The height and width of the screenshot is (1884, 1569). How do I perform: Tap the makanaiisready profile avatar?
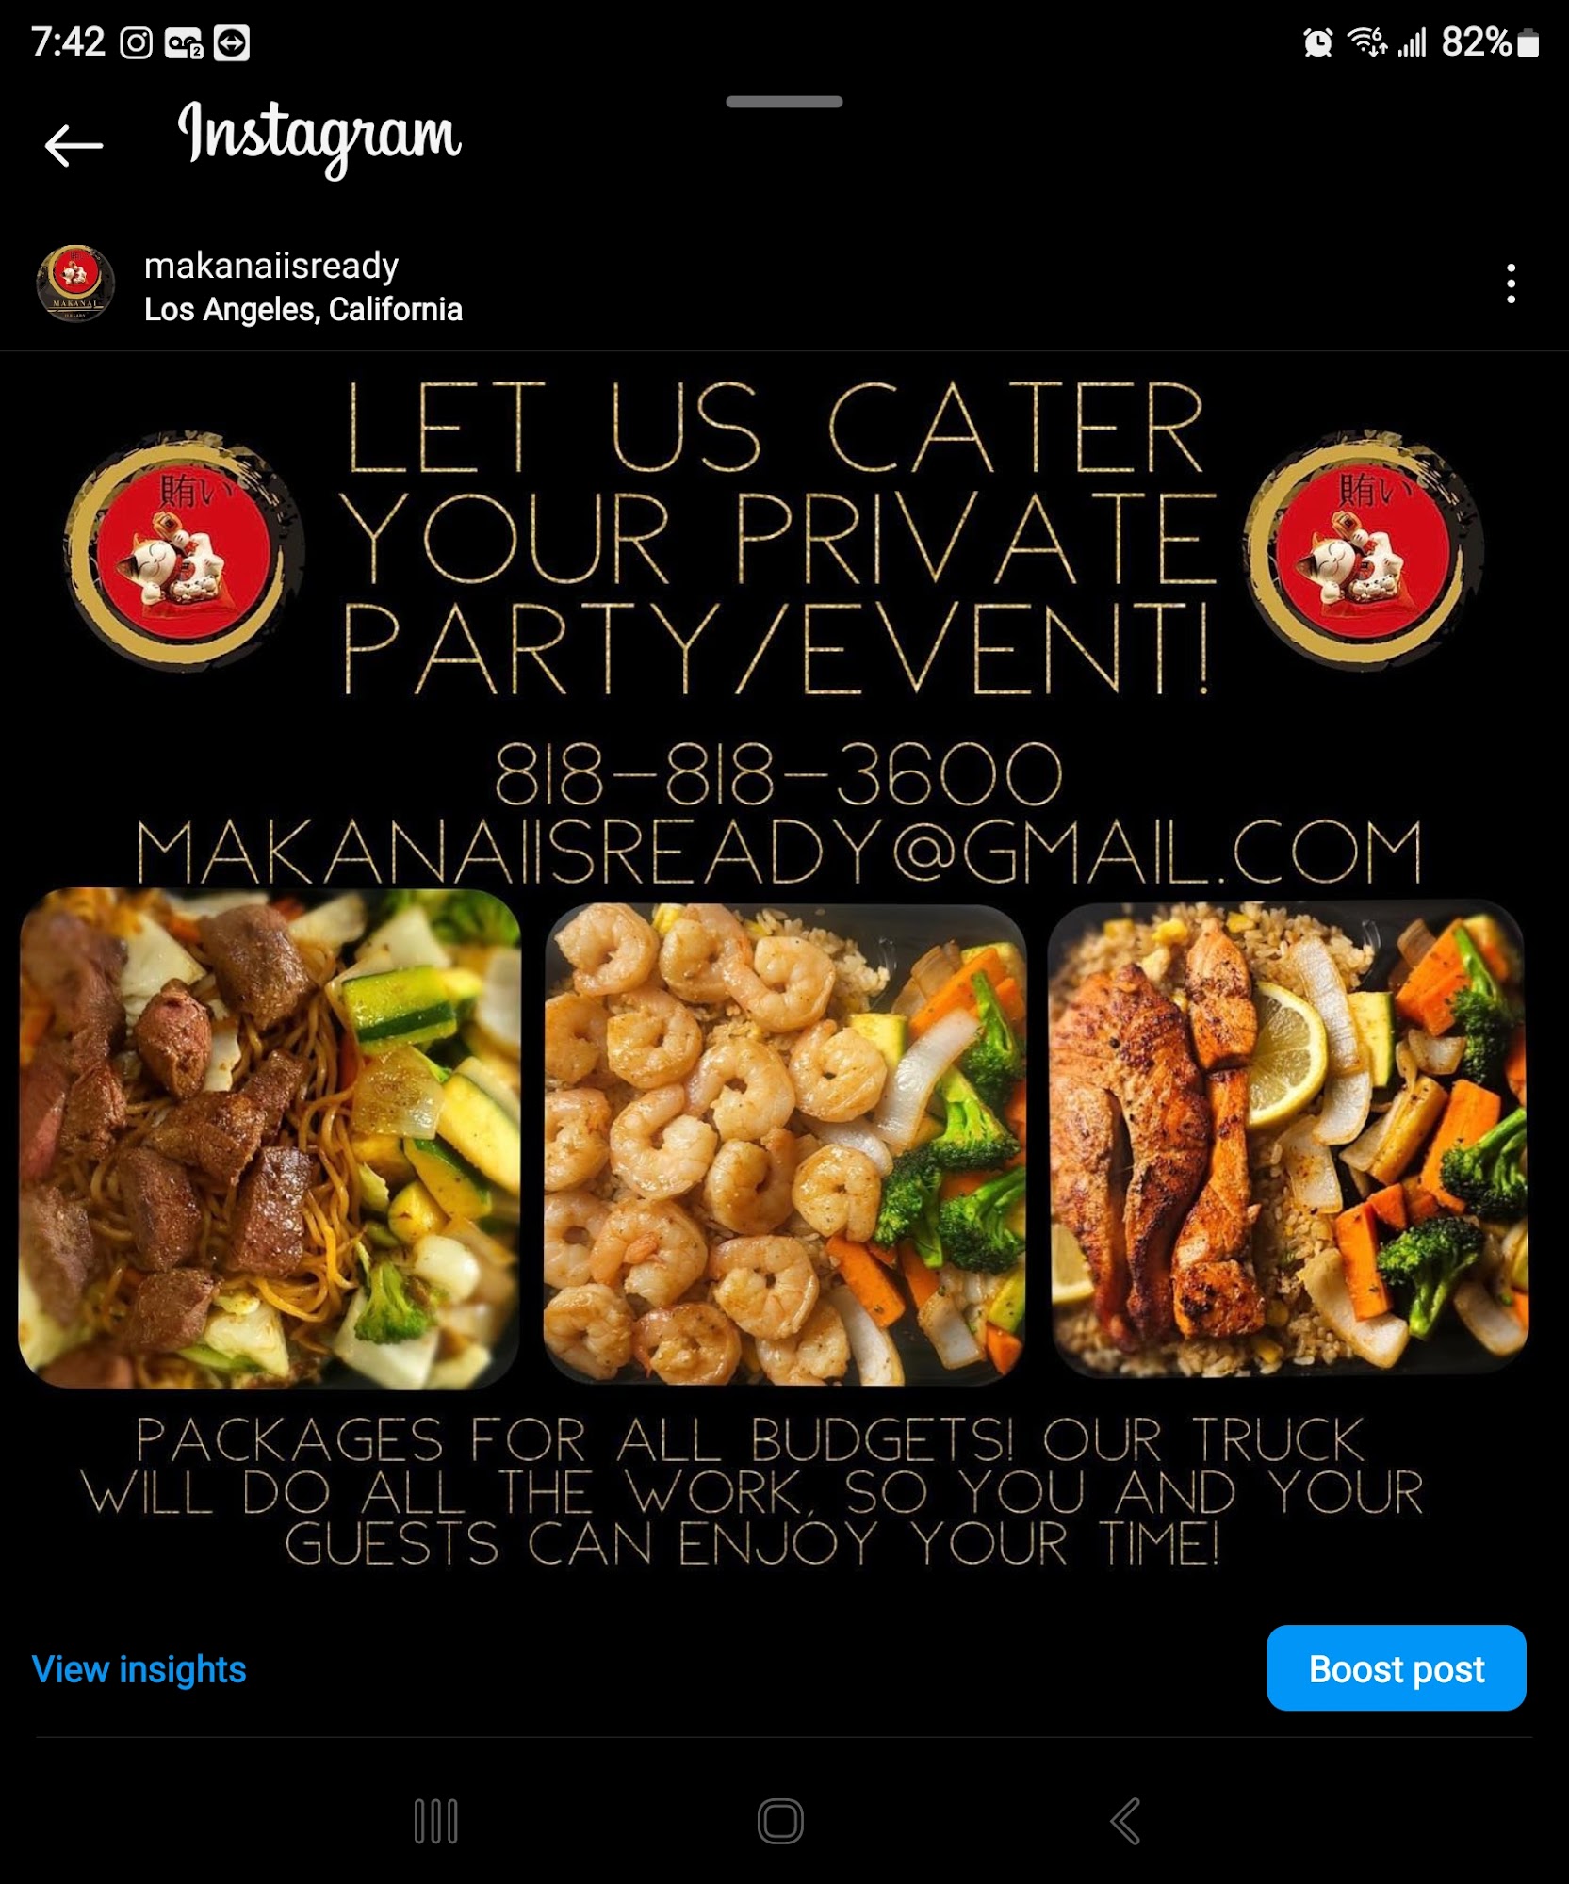pos(75,284)
